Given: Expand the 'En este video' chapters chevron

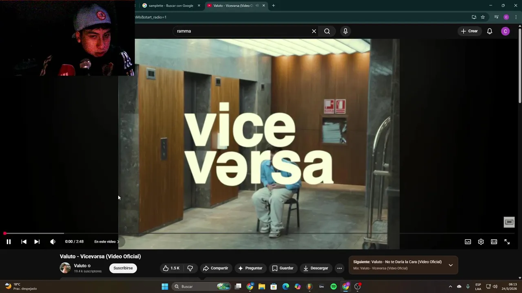Looking at the screenshot, I should click(118, 242).
